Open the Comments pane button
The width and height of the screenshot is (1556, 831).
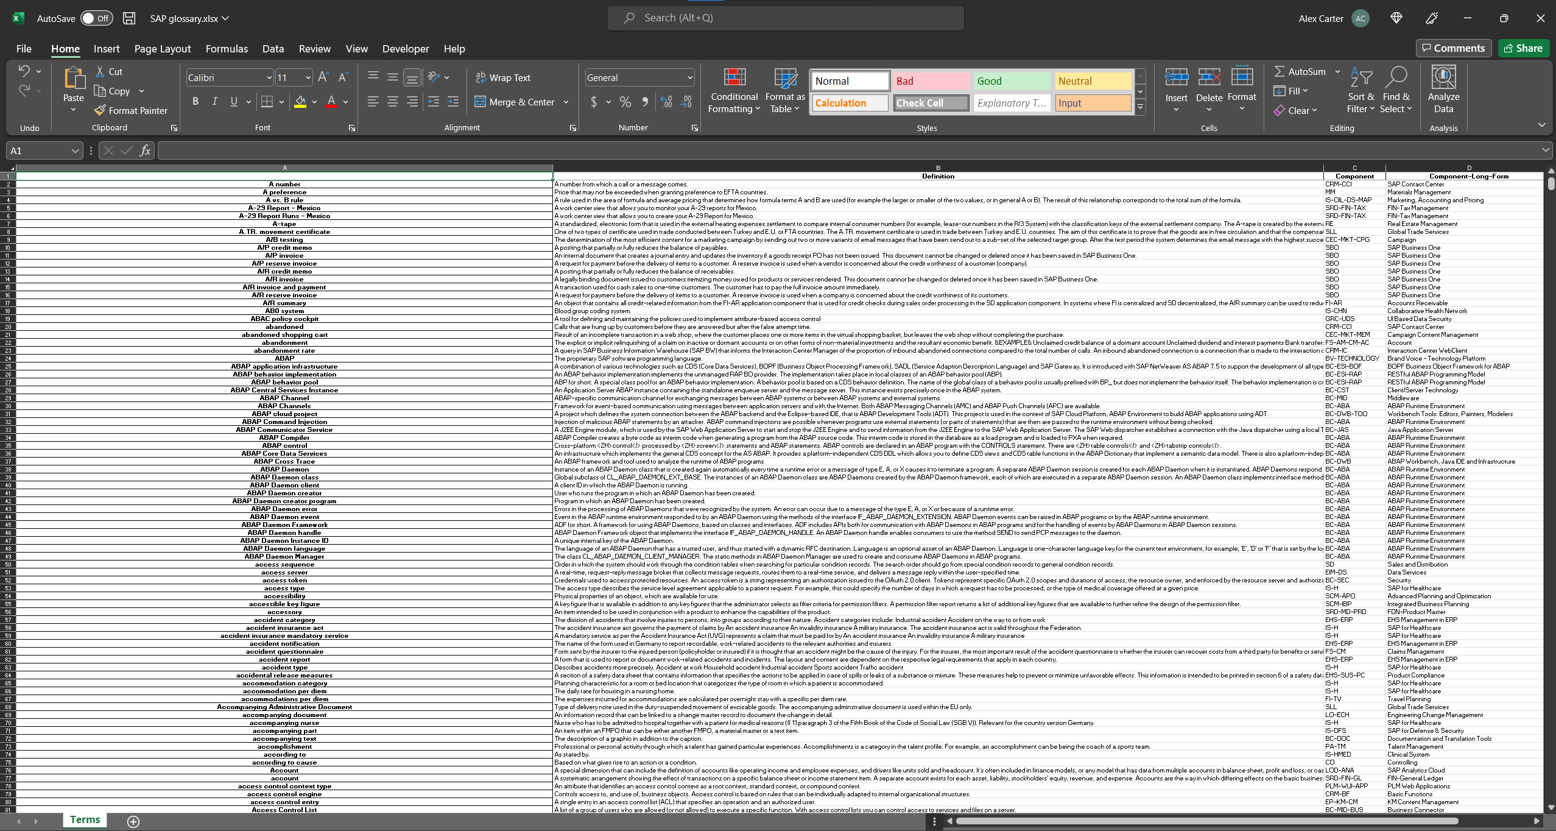click(1453, 48)
